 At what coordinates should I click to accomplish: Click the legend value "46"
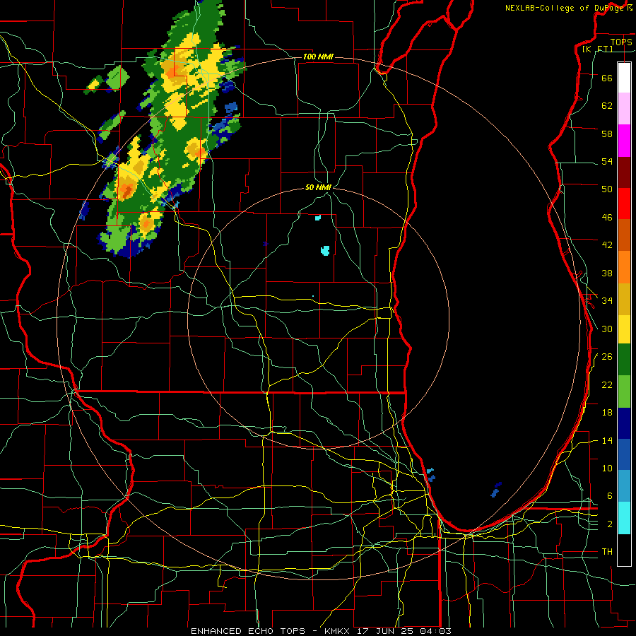pos(607,218)
